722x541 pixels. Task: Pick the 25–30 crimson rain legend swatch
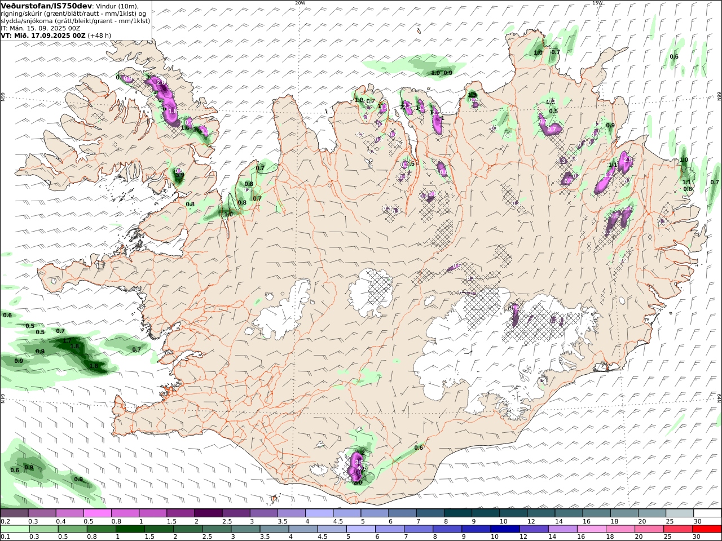(678, 529)
